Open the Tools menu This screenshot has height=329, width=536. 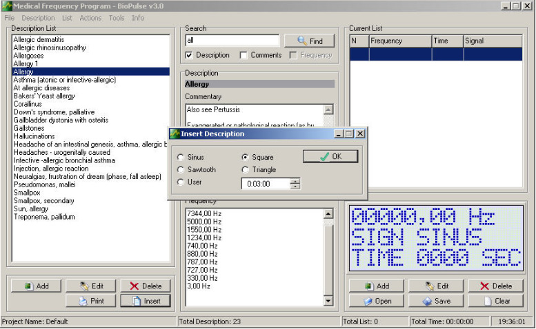117,18
